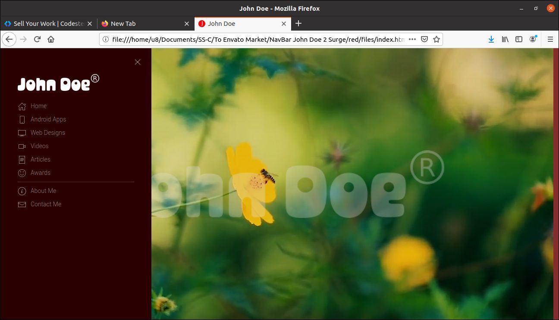Switch to Sell Your Work Codester tab
Viewport: 559px width, 320px height.
[x=47, y=24]
